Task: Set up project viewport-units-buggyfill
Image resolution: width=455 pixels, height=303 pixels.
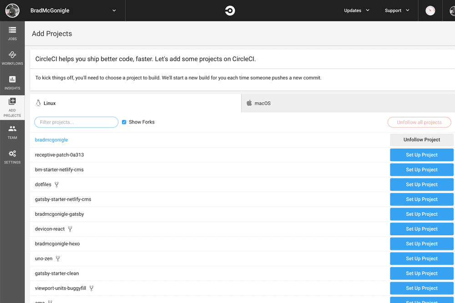Action: [x=422, y=288]
